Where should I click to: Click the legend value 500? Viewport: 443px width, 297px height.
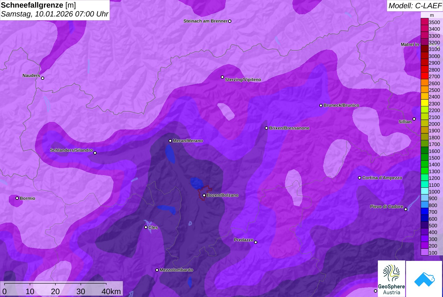(433, 225)
